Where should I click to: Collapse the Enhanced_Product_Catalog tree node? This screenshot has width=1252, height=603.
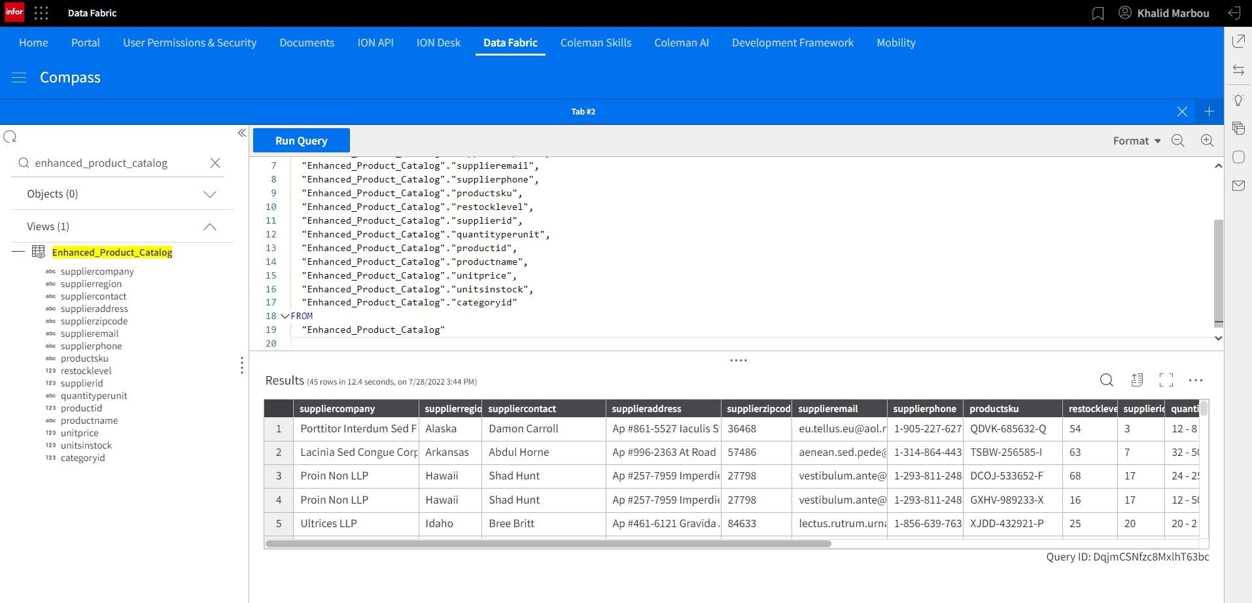(x=18, y=252)
